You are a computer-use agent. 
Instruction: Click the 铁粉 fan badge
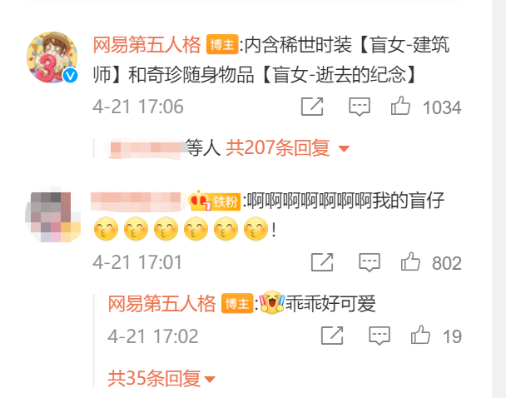[x=215, y=201]
